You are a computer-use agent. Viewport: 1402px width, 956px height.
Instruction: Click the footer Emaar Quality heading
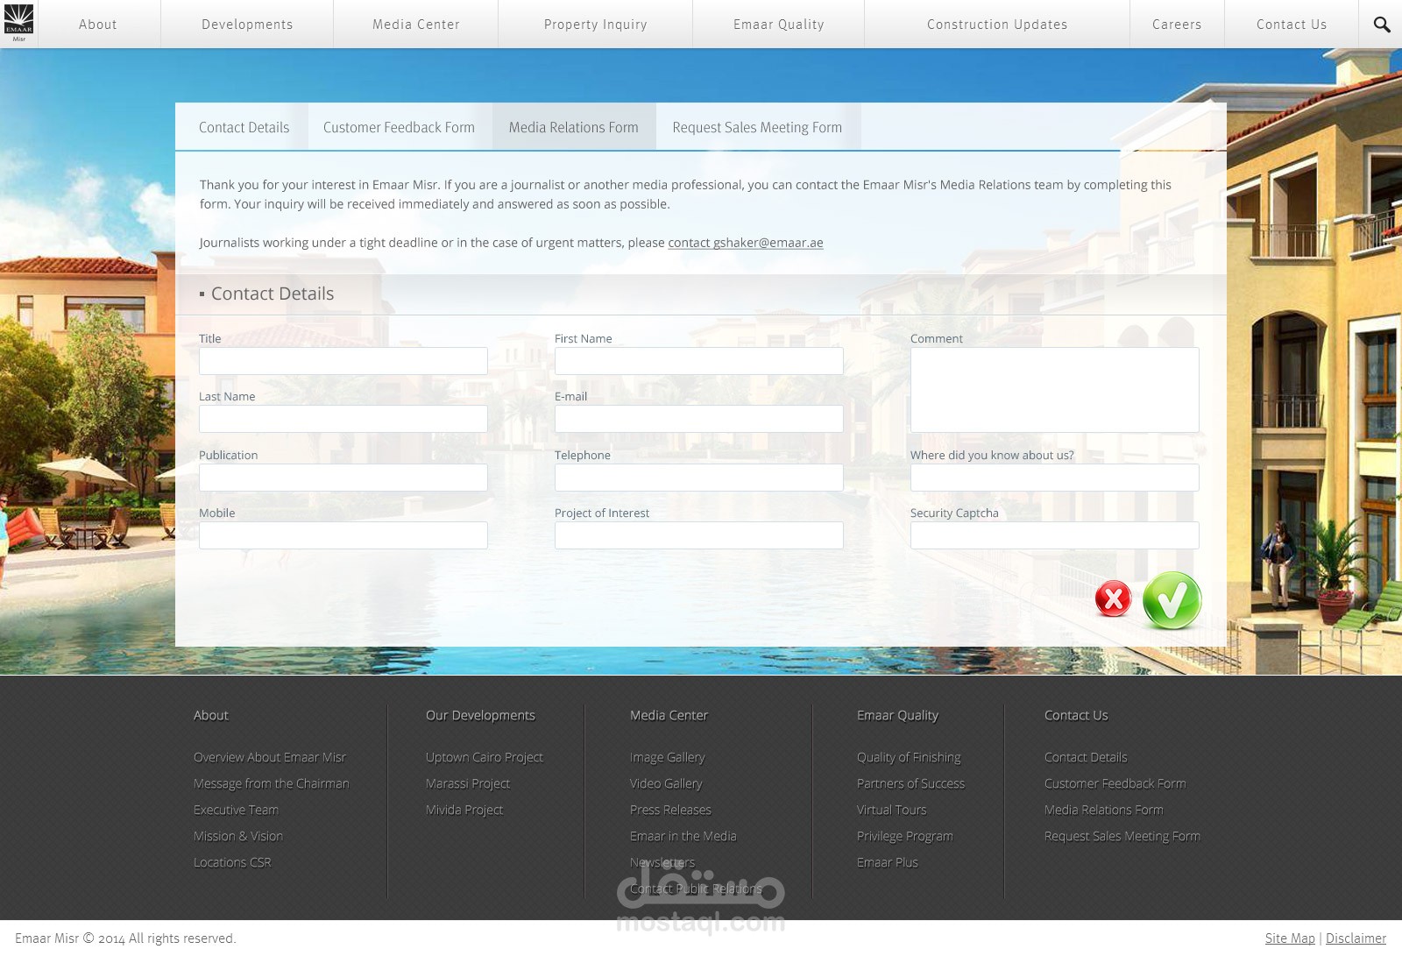pos(898,715)
